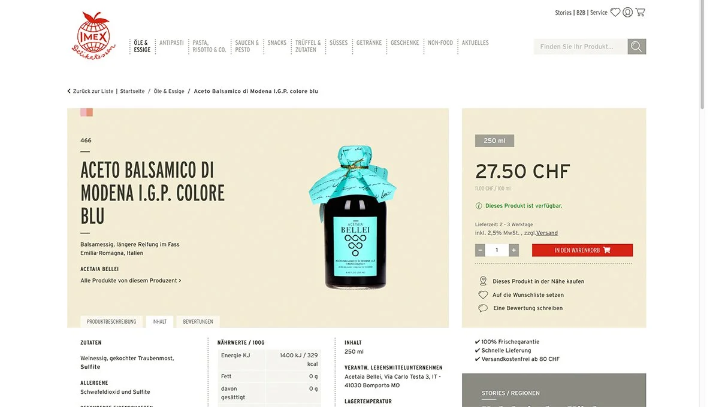Click the location pin icon for nearby purchase

[483, 281]
